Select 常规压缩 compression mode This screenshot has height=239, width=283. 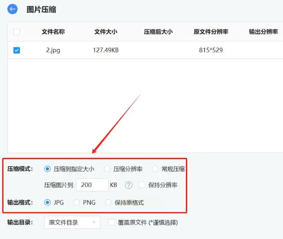pyautogui.click(x=155, y=169)
